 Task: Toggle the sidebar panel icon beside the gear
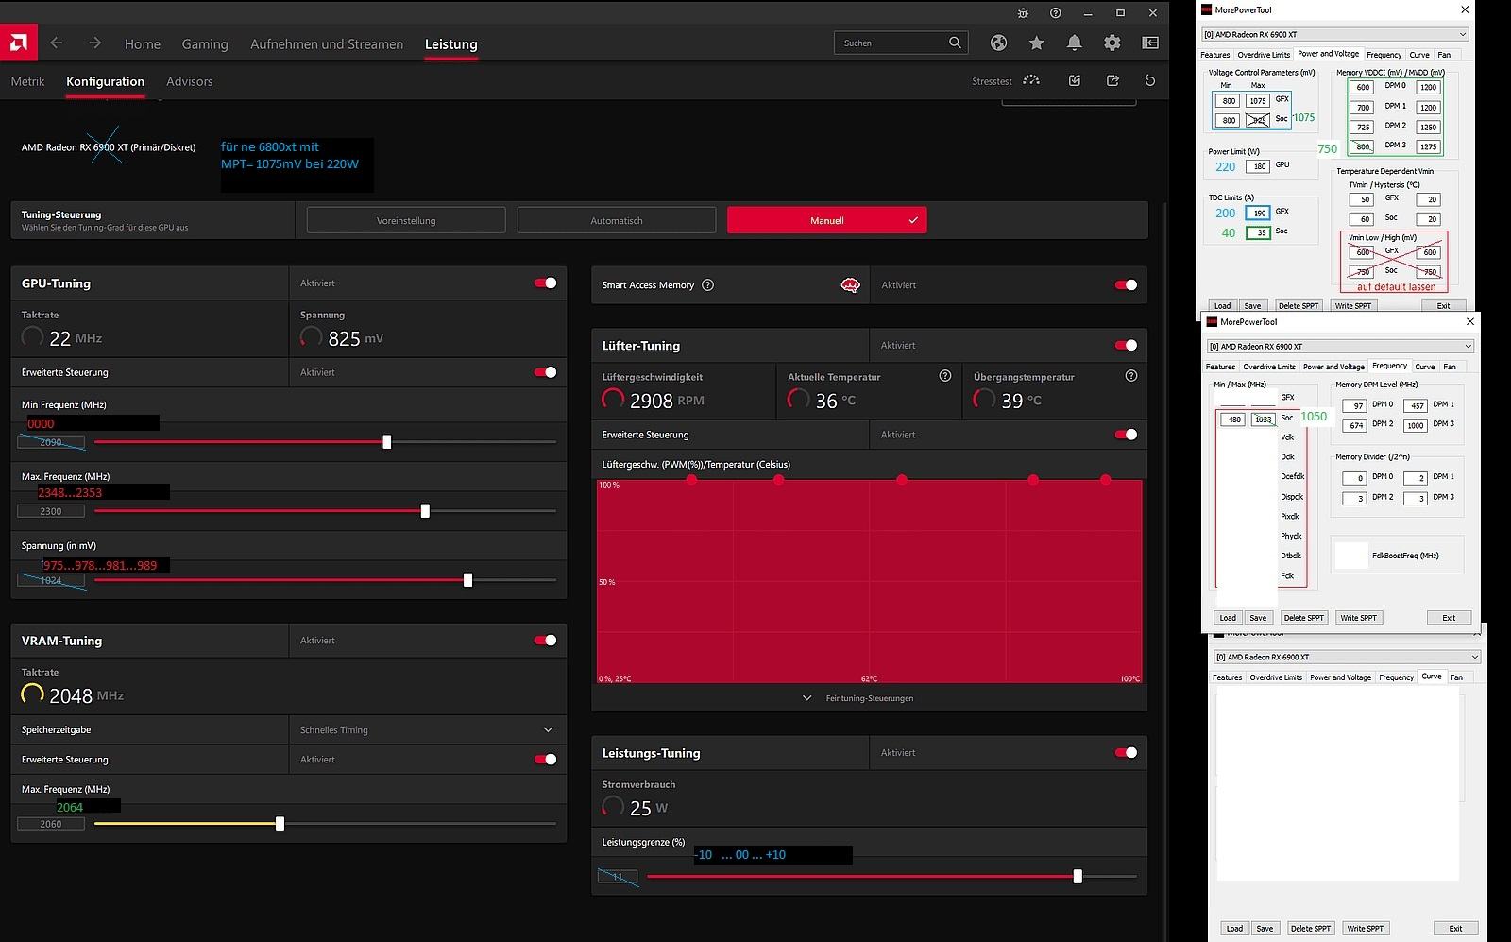coord(1149,43)
